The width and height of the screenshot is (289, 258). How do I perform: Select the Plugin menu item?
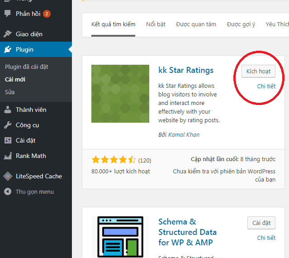coord(36,49)
